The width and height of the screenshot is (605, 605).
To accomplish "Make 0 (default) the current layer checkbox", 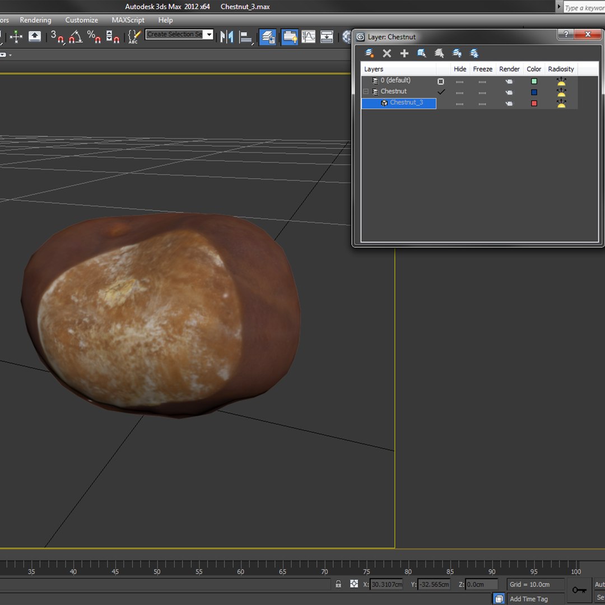I will click(x=441, y=81).
